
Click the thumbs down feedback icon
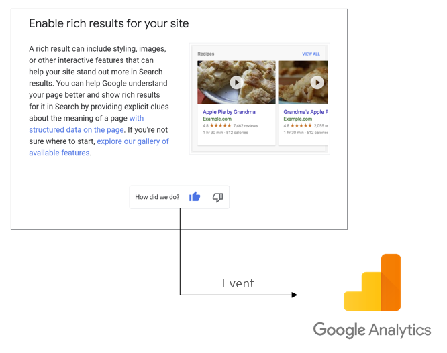coord(217,197)
